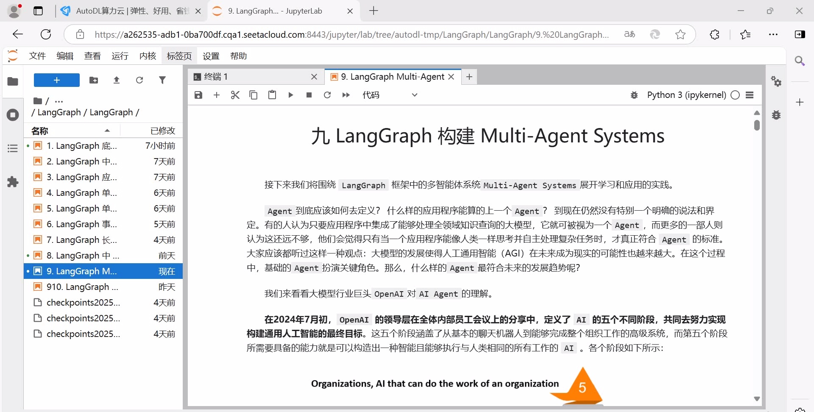The width and height of the screenshot is (814, 412).
Task: Create a new folder in the file browser
Action: point(94,80)
